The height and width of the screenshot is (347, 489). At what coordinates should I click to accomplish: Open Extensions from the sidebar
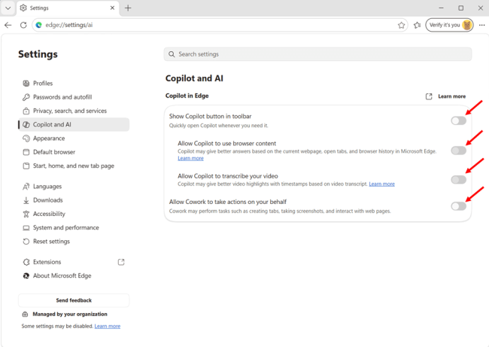click(x=74, y=262)
